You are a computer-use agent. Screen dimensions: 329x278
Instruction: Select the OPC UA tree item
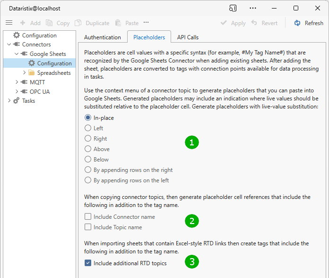(x=40, y=92)
